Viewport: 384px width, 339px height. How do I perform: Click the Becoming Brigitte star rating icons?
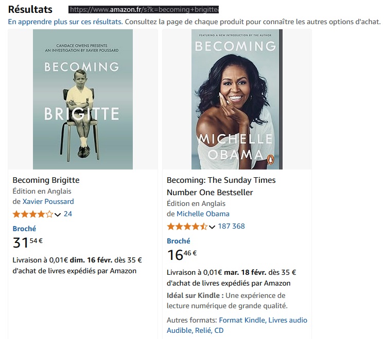pyautogui.click(x=32, y=214)
